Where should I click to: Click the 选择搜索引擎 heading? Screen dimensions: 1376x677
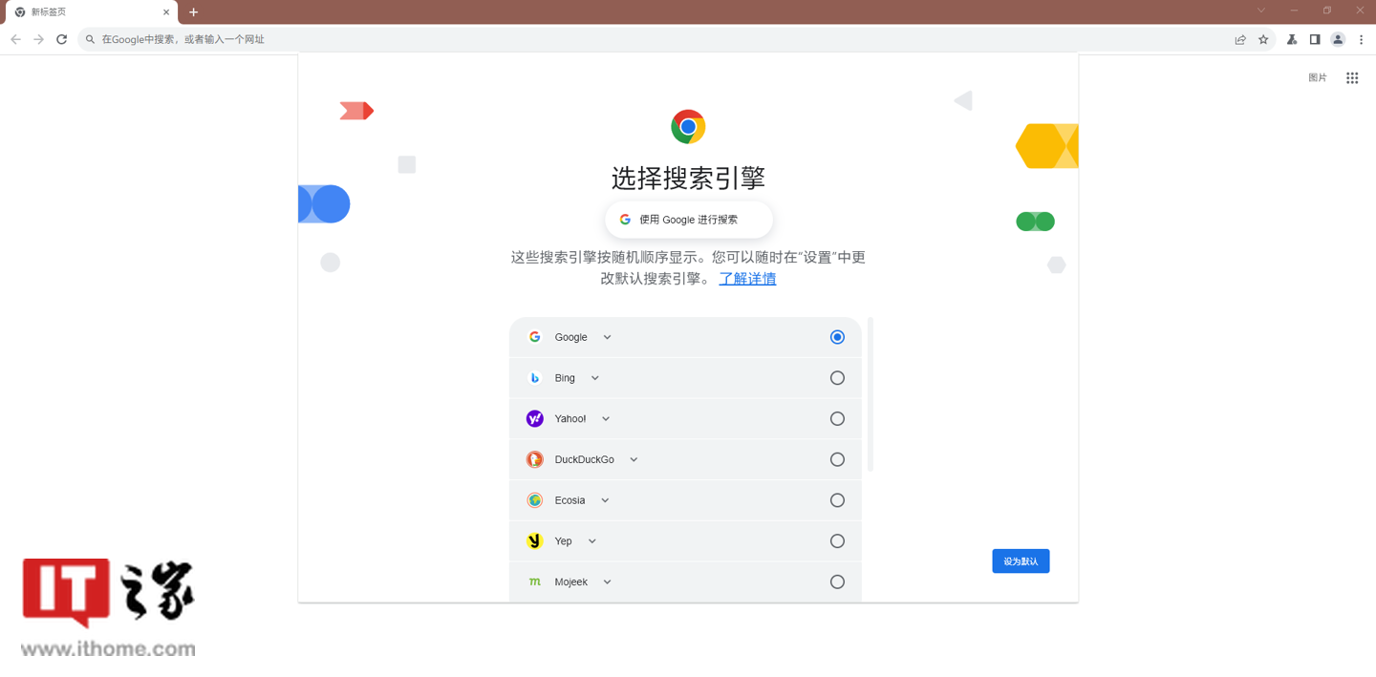[x=688, y=178]
